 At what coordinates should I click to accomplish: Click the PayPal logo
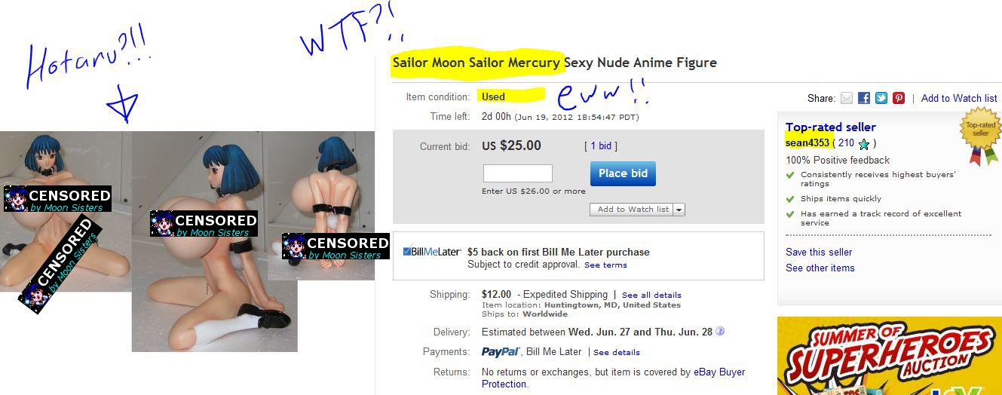501,352
